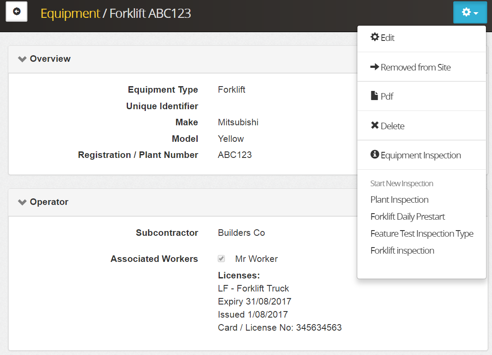Viewport: 492px width, 355px height.
Task: Choose Feature Test Inspection Type
Action: point(421,234)
